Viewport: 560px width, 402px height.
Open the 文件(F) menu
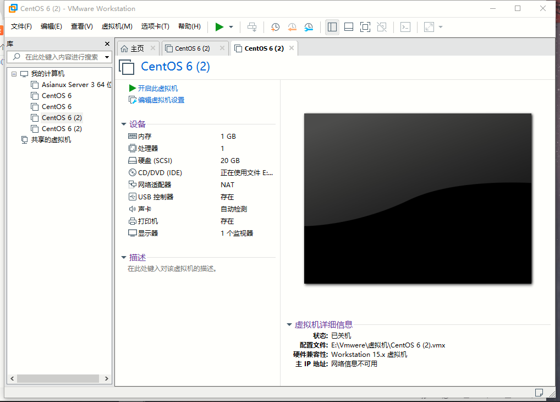point(21,26)
